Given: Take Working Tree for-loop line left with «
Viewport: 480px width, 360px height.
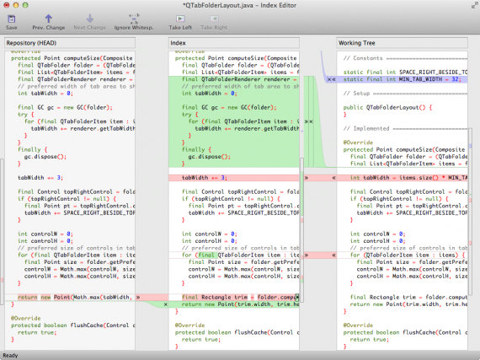Looking at the screenshot, I should 333,255.
